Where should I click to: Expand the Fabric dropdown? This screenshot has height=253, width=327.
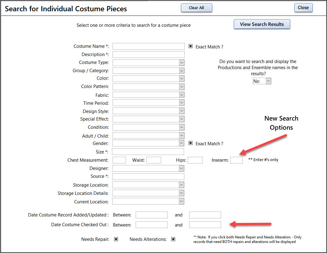tap(182, 95)
